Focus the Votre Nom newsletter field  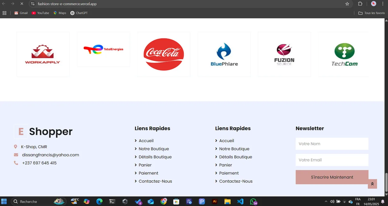[x=332, y=144]
